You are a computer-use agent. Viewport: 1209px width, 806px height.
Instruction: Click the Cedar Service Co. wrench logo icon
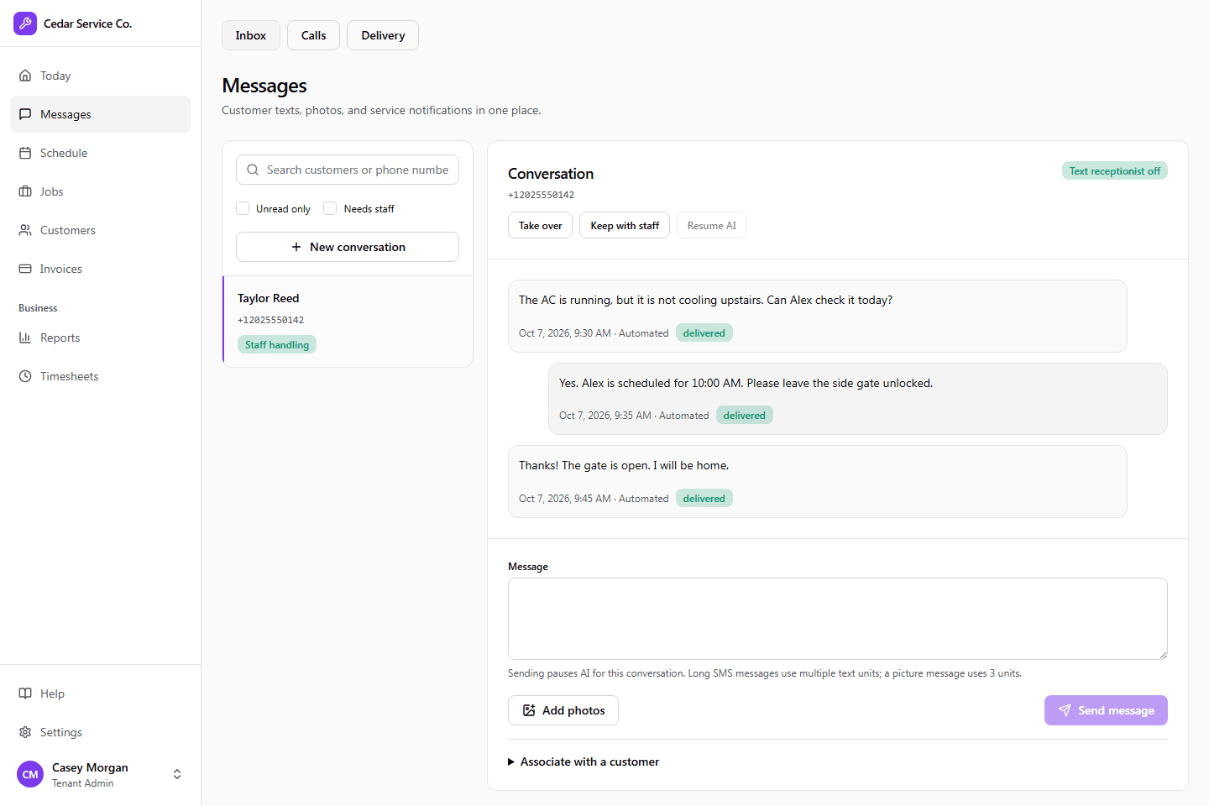(x=25, y=24)
